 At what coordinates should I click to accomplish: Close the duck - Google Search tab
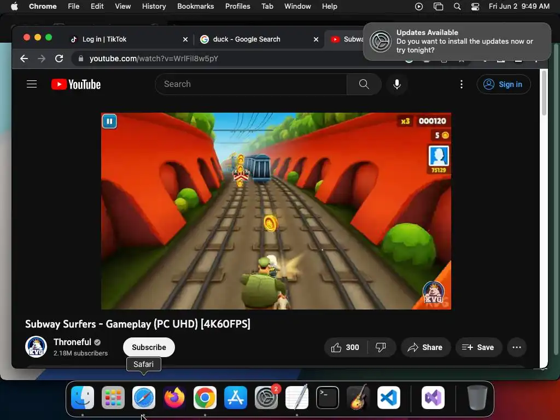316,39
